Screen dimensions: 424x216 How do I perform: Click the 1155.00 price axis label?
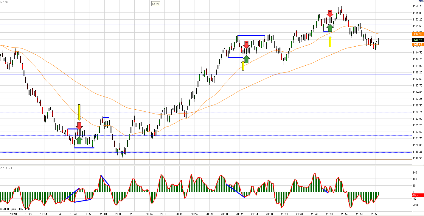[x=417, y=13]
